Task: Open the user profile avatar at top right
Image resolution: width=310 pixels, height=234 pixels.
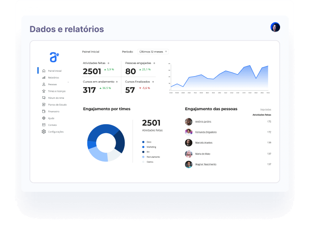Action: point(275,27)
